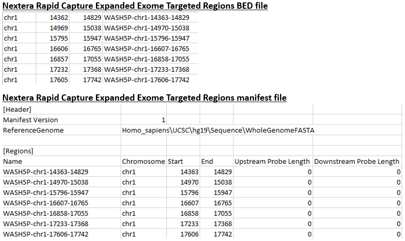Click the [Regions] cell

pos(19,151)
